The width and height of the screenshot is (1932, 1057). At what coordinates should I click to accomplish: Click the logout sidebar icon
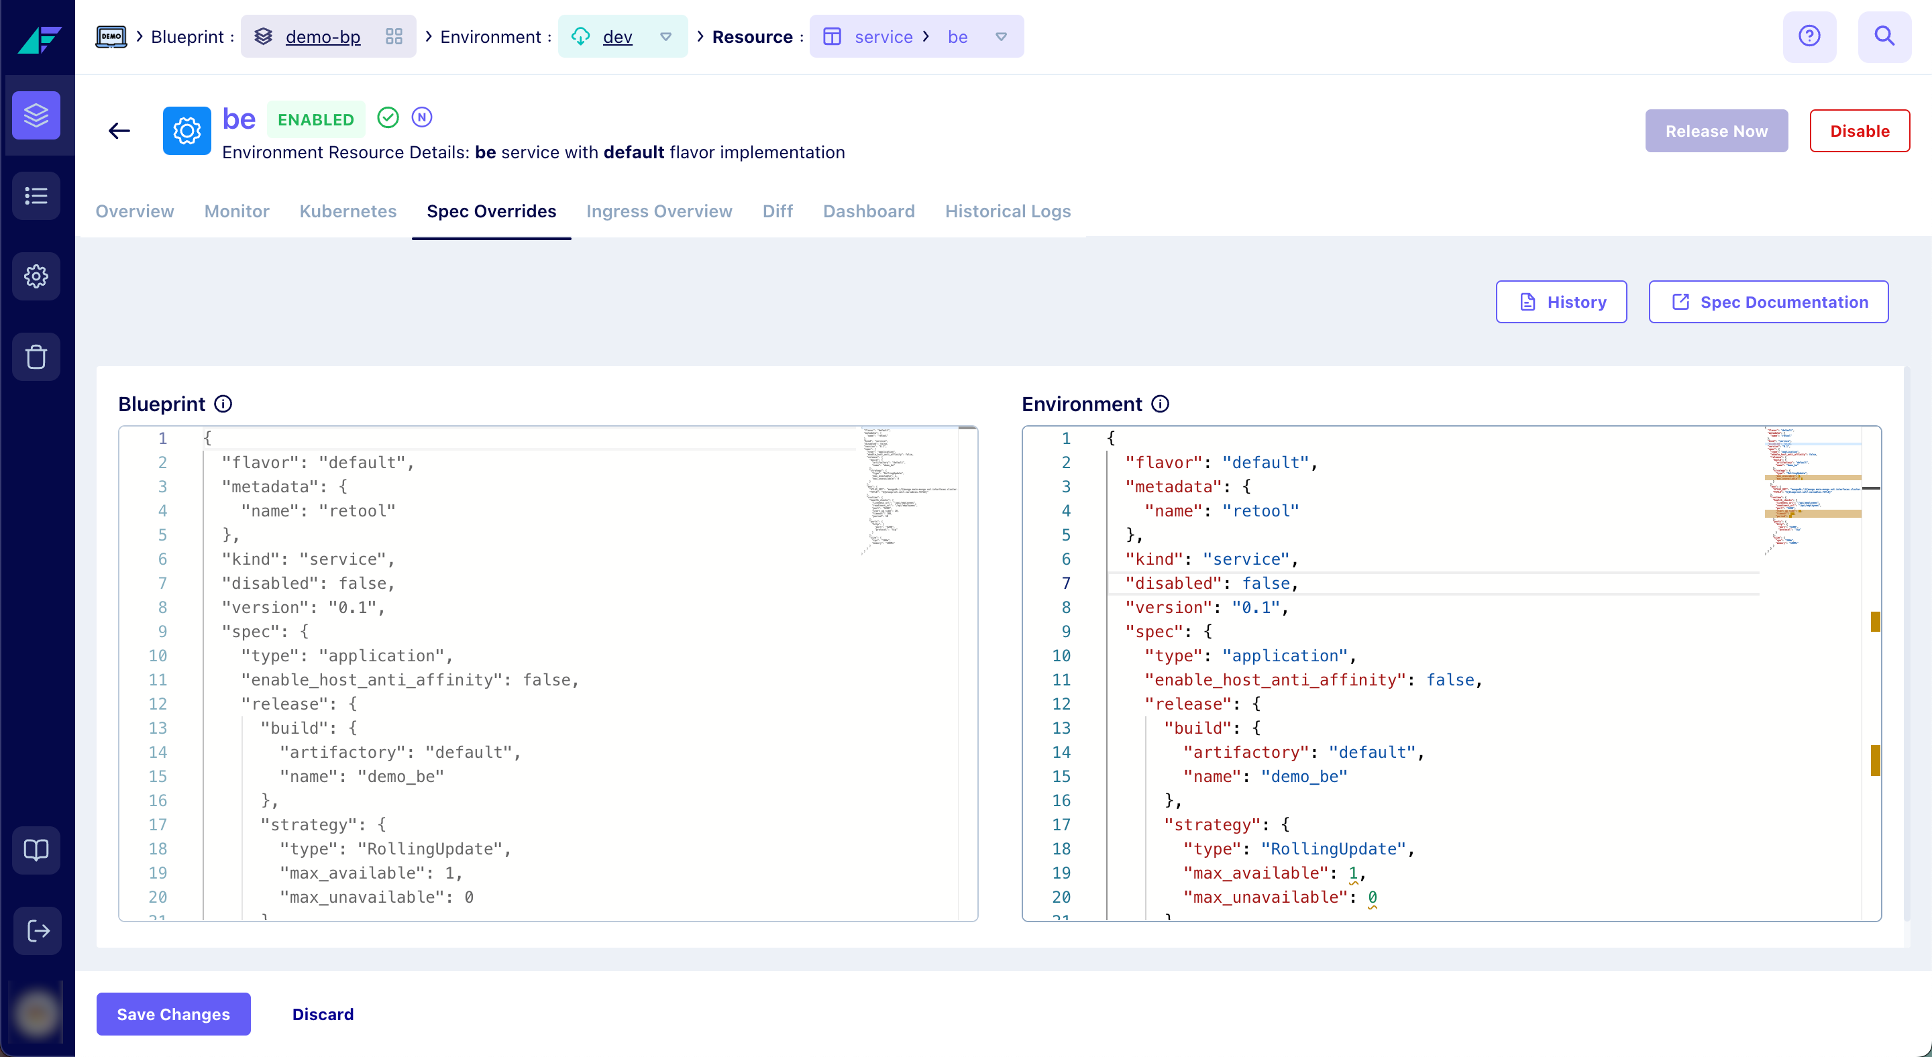click(36, 931)
